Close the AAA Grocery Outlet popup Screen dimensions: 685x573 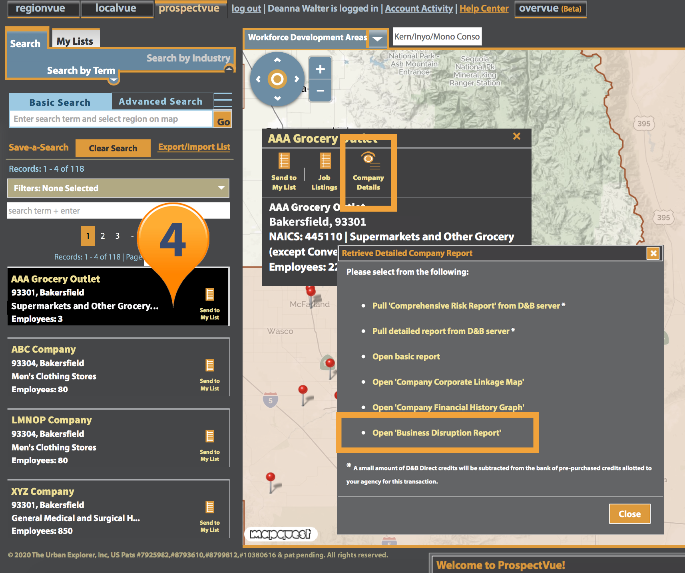click(x=517, y=136)
